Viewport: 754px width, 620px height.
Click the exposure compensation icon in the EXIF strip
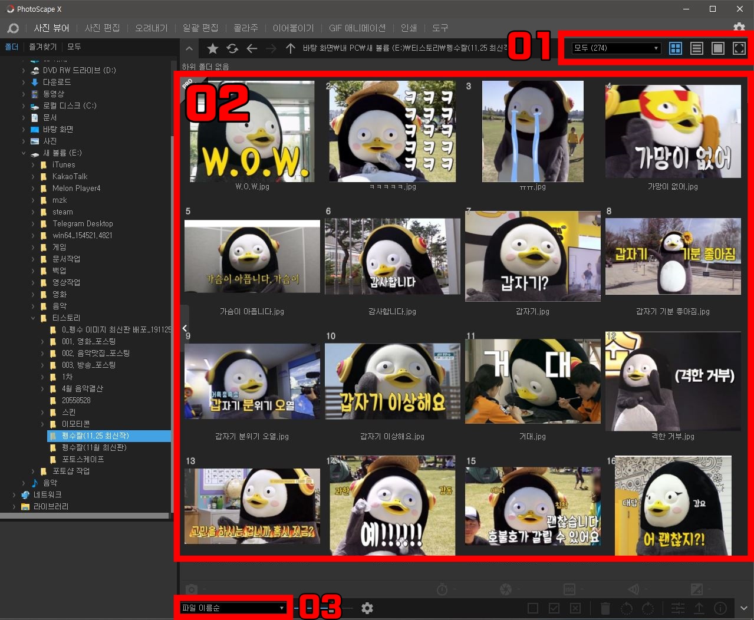(x=697, y=589)
